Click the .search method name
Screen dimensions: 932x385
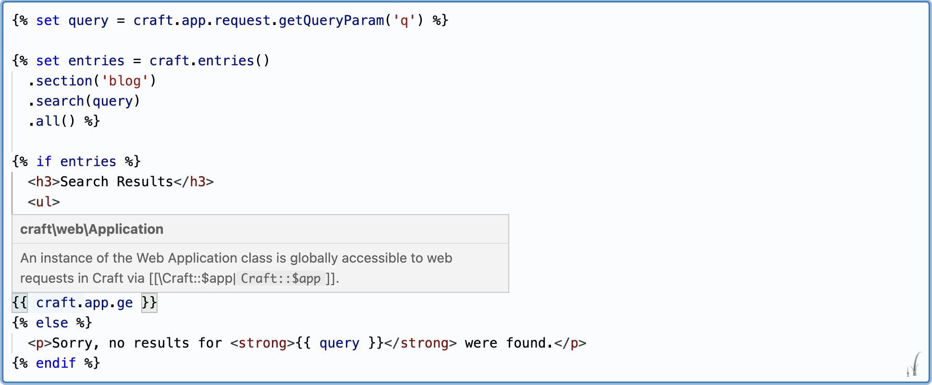60,101
